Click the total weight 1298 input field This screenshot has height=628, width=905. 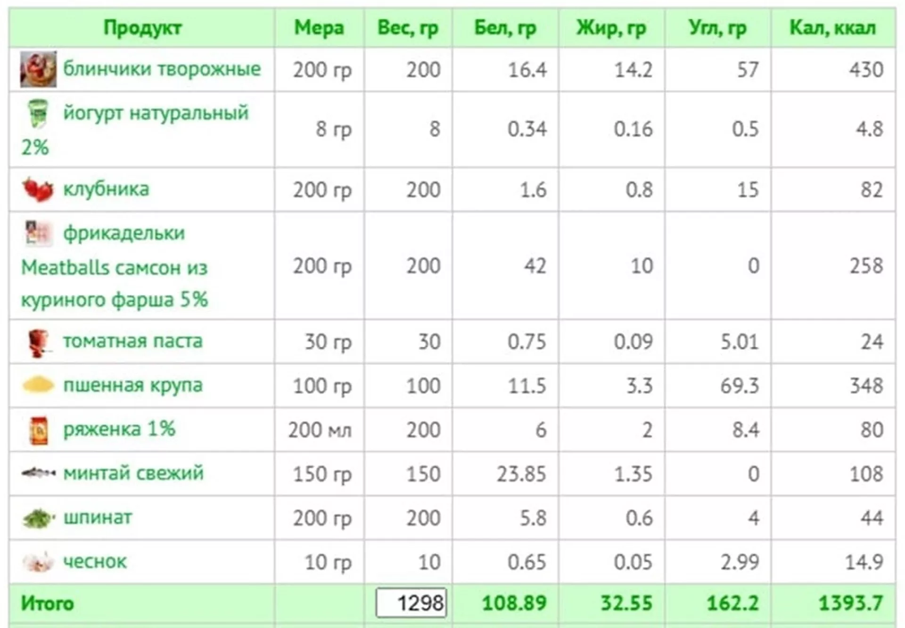pos(411,603)
